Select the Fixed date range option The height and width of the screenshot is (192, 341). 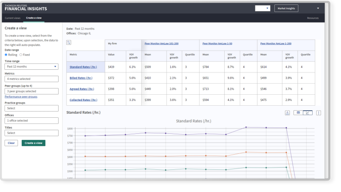(x=21, y=55)
